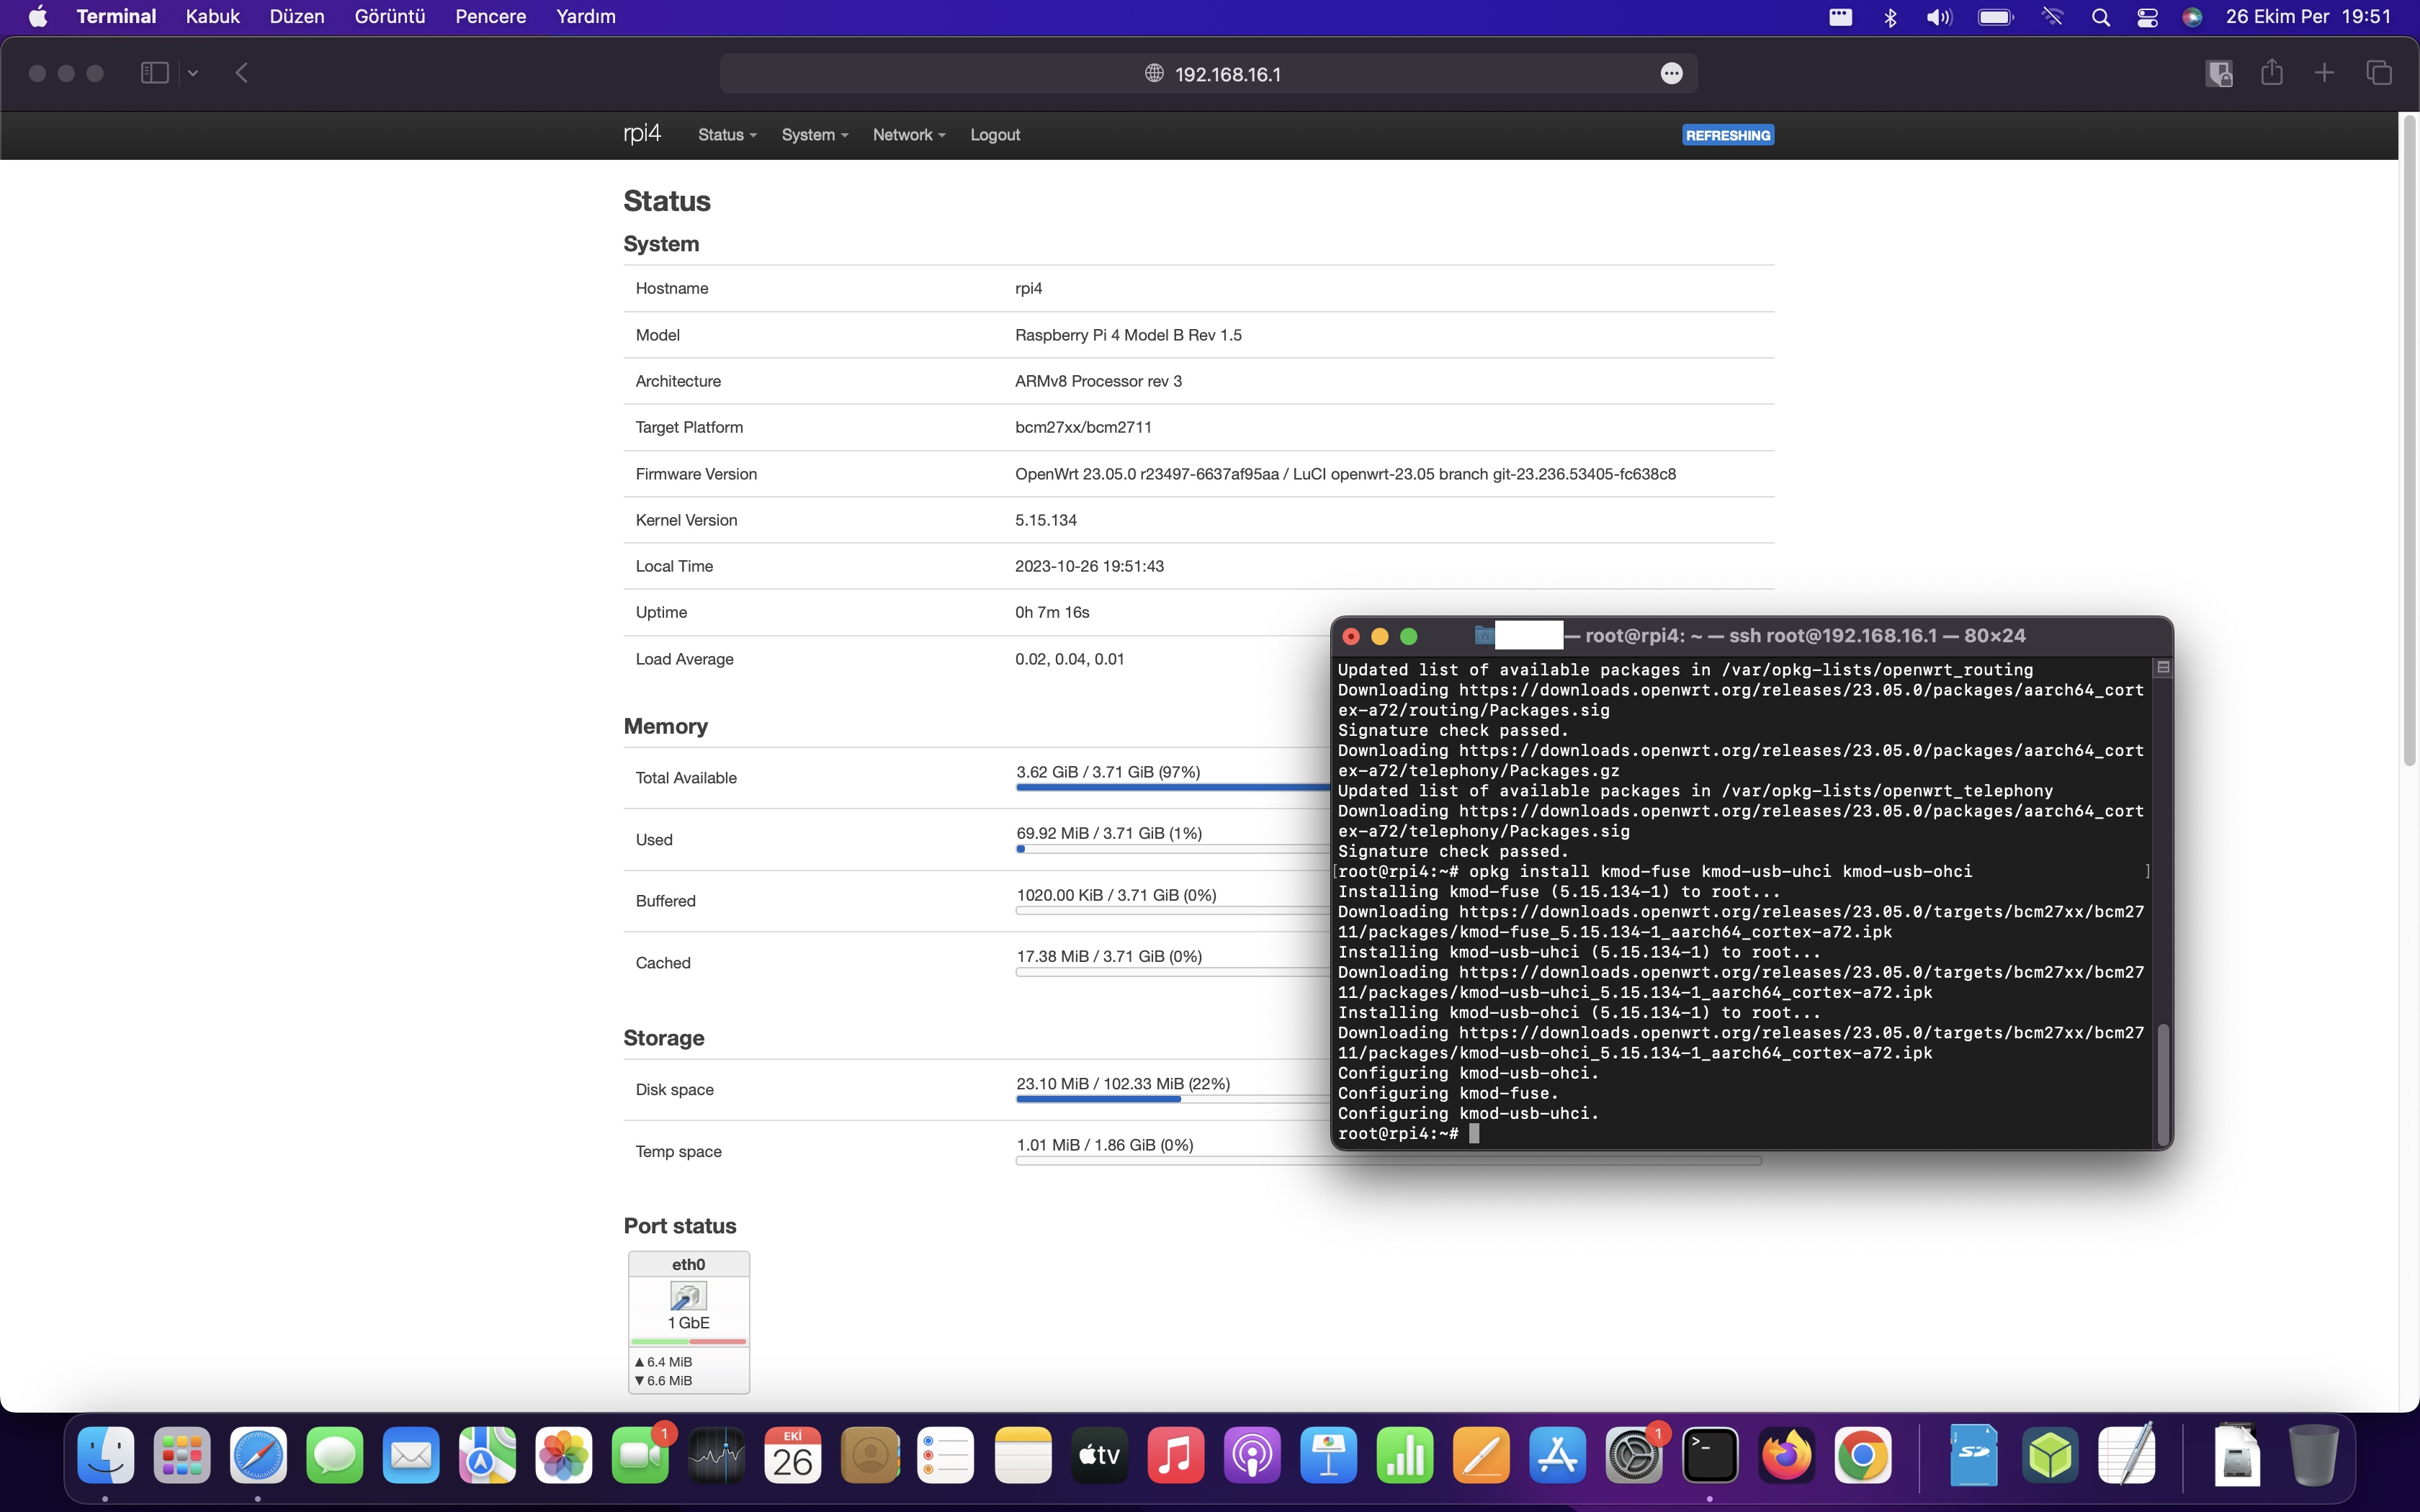
Task: Open the Yardım menu
Action: point(586,17)
